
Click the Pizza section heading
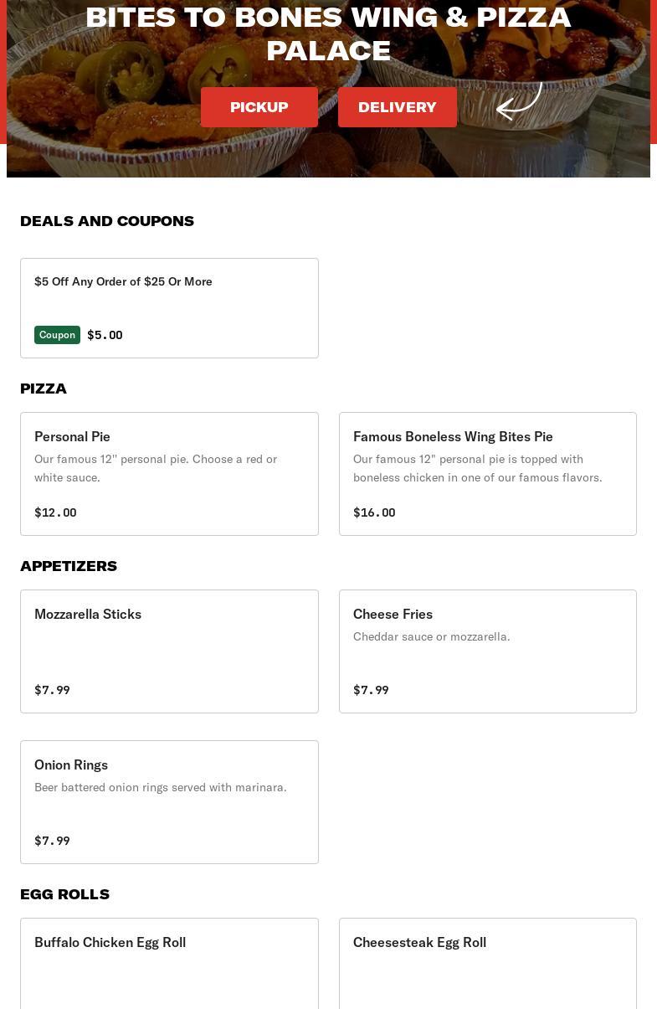tap(44, 389)
